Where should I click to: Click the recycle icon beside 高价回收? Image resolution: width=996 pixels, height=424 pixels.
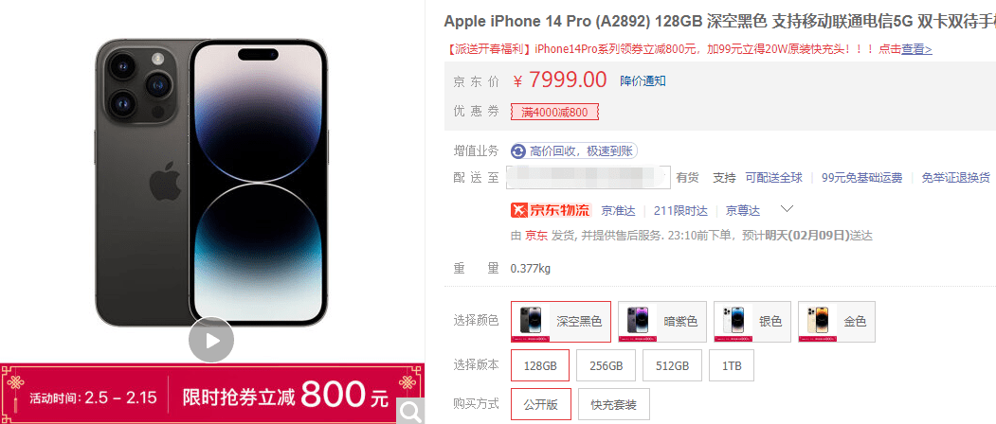(518, 151)
